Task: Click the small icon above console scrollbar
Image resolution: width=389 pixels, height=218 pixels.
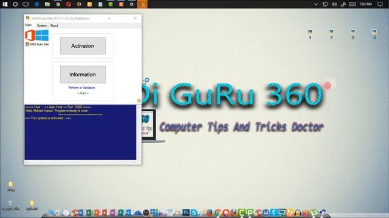Action: pos(139,101)
